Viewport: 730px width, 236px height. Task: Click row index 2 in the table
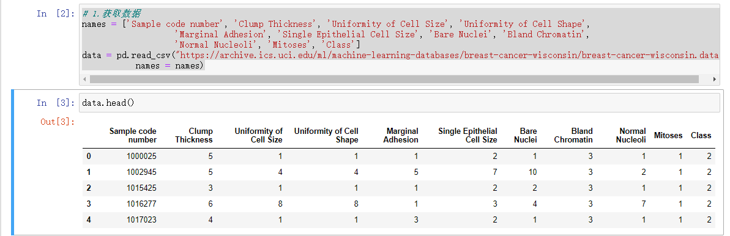(x=89, y=188)
